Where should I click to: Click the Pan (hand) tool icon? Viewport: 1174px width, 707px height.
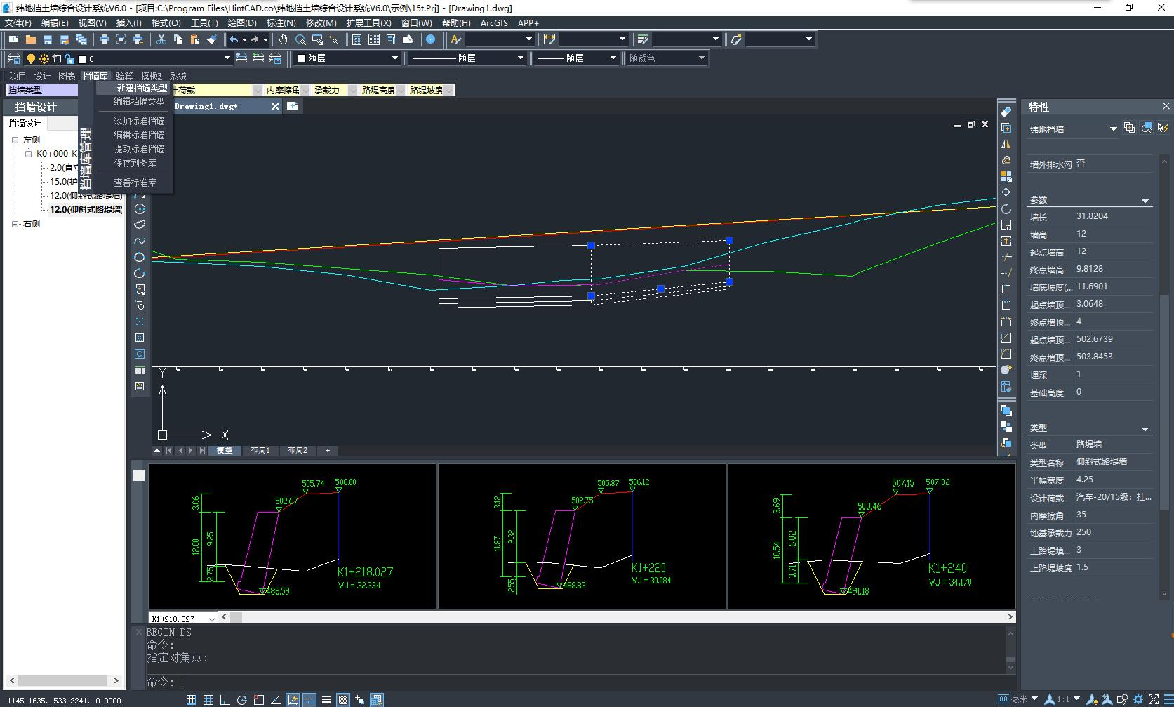click(x=283, y=39)
